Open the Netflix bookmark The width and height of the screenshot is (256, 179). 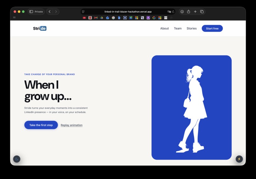click(x=90, y=18)
